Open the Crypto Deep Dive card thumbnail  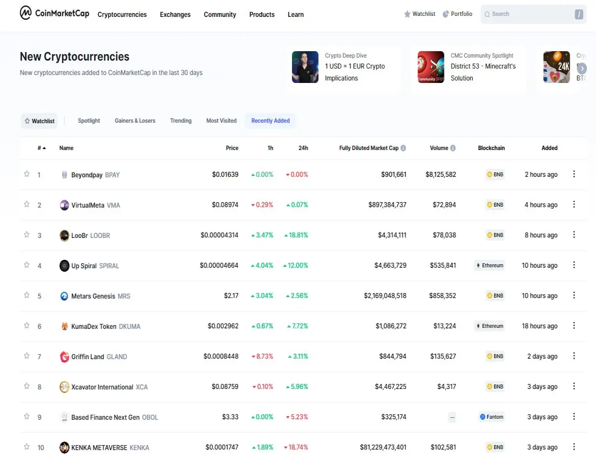[305, 67]
